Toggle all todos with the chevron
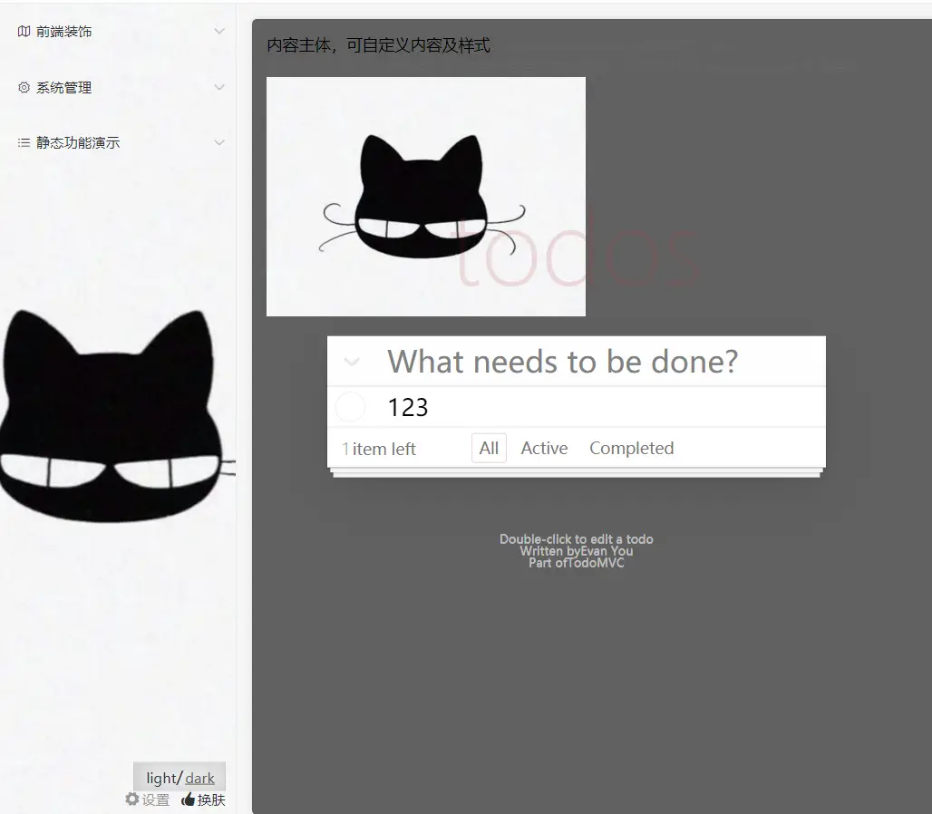The width and height of the screenshot is (932, 814). (x=352, y=363)
